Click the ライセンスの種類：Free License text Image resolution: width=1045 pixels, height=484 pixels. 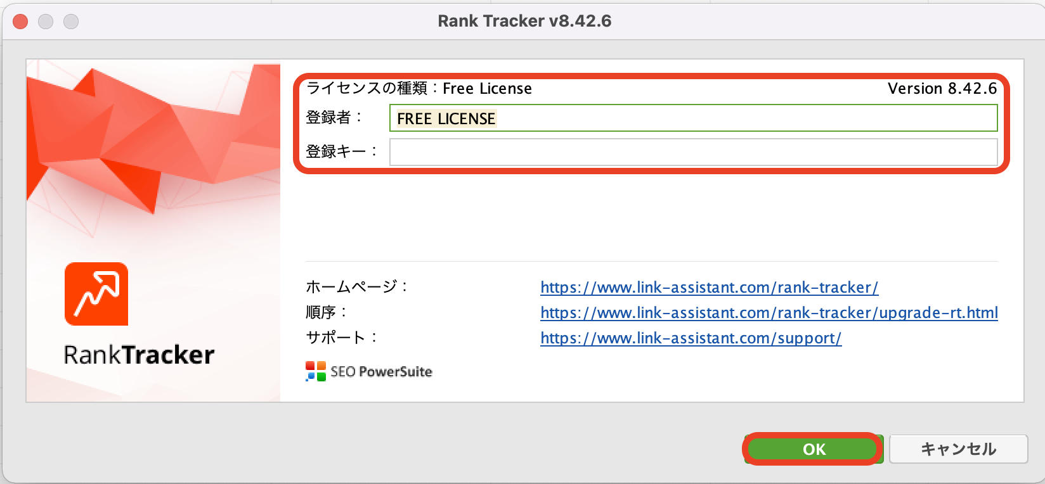click(419, 89)
